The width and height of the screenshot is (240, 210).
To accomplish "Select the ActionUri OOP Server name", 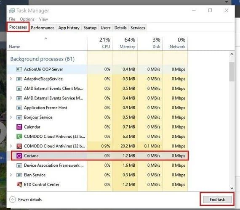I will pos(43,69).
